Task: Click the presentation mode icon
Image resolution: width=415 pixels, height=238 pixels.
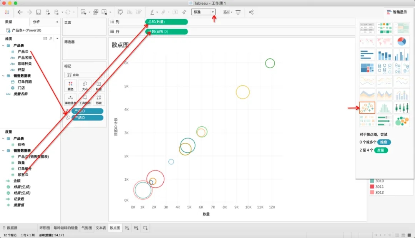Action: (x=238, y=12)
